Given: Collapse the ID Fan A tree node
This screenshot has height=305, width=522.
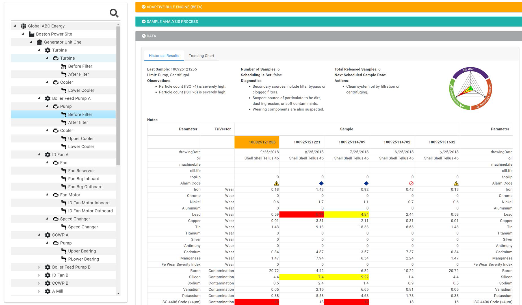Looking at the screenshot, I should coord(39,155).
